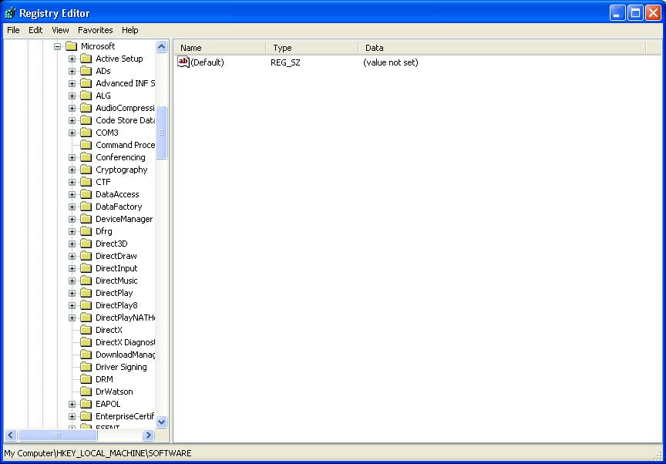Viewport: 666px width, 464px height.
Task: Click the tree scroll right arrow
Action: (149, 435)
